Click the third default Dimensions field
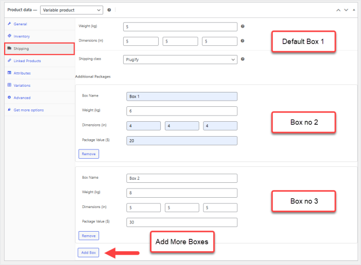361x265 pixels. pyautogui.click(x=220, y=41)
